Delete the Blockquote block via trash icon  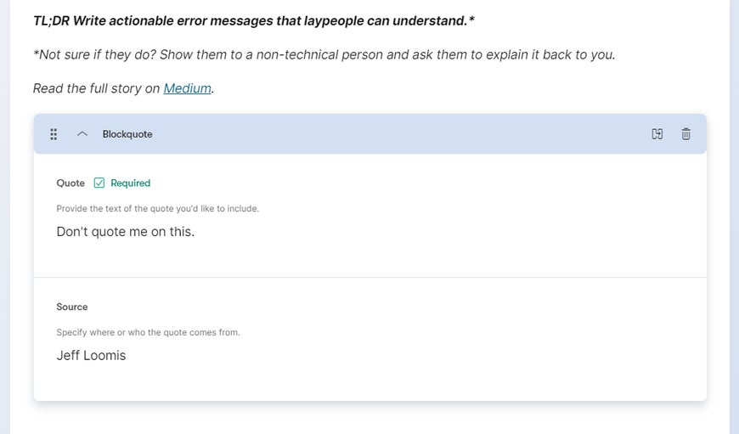(685, 134)
